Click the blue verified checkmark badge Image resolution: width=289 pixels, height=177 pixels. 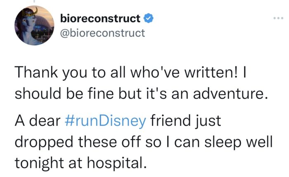tap(148, 18)
